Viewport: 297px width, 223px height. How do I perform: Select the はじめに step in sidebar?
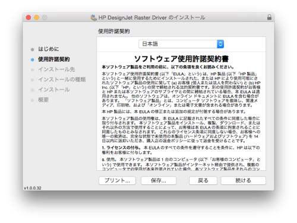click(49, 49)
